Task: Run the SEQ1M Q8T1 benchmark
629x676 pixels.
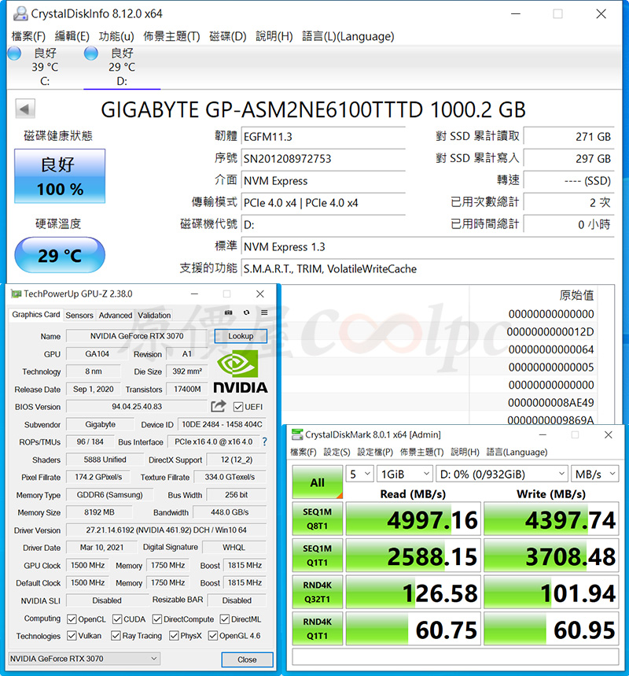Action: tap(318, 519)
